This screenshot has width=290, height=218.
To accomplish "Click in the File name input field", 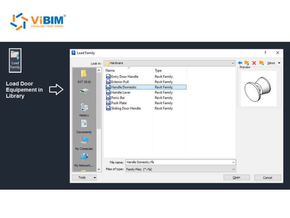I will (178, 162).
